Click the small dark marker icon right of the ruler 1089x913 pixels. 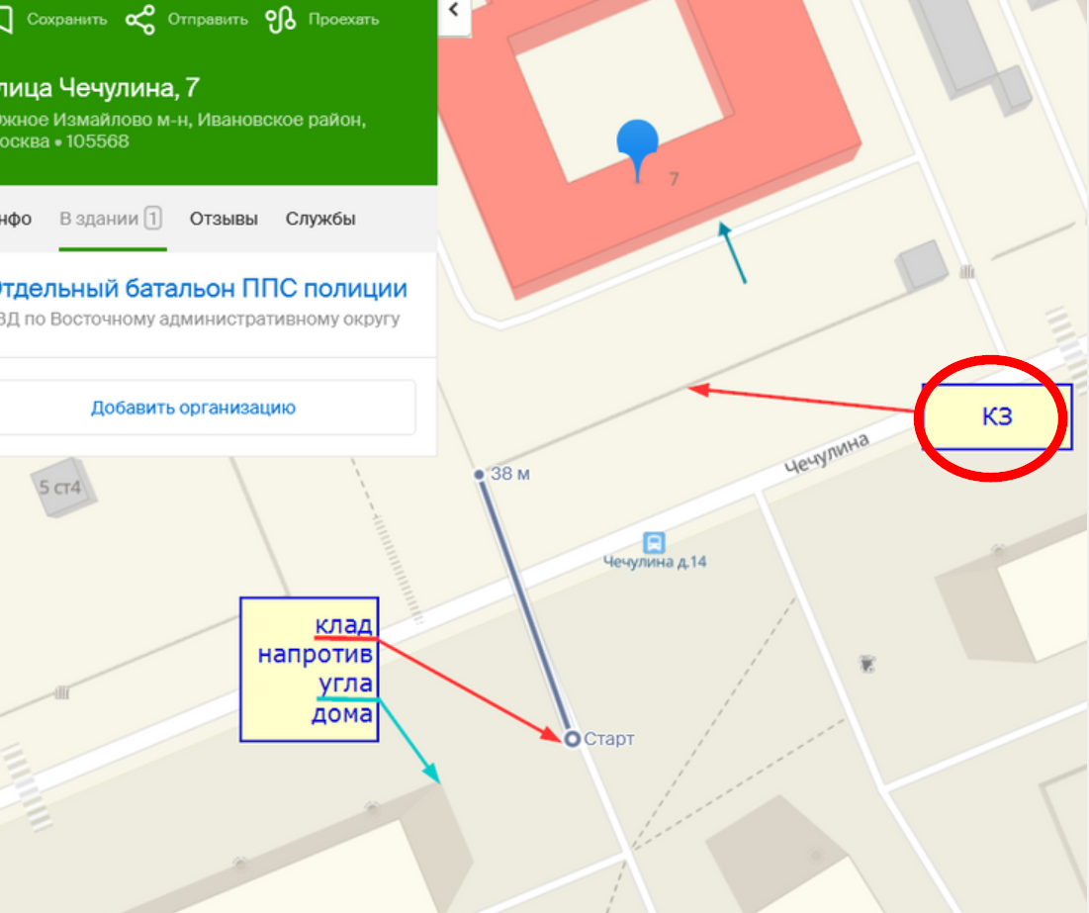pyautogui.click(x=866, y=665)
